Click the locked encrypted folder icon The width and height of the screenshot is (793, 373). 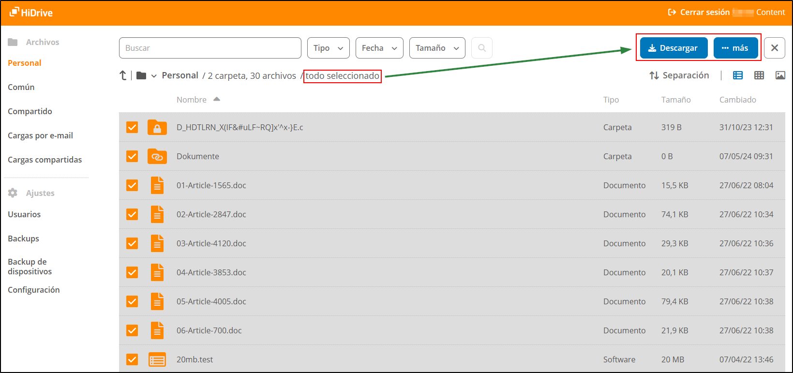(157, 128)
